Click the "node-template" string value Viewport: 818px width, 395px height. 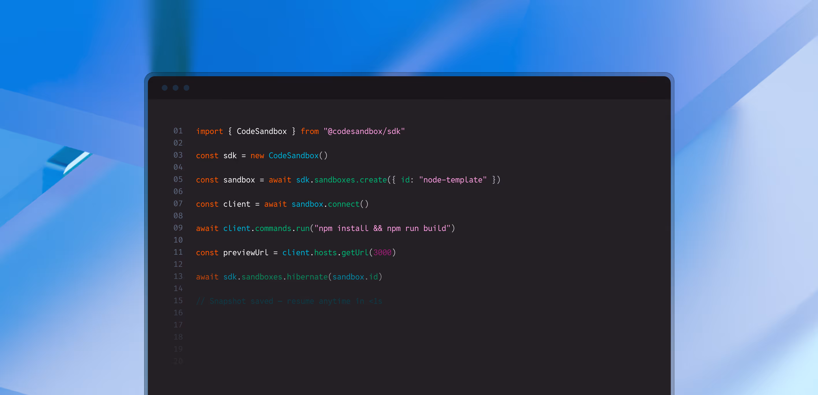click(x=453, y=180)
